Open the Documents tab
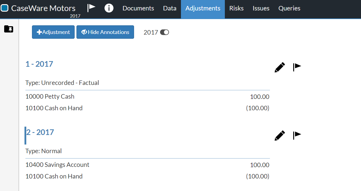 pyautogui.click(x=138, y=8)
